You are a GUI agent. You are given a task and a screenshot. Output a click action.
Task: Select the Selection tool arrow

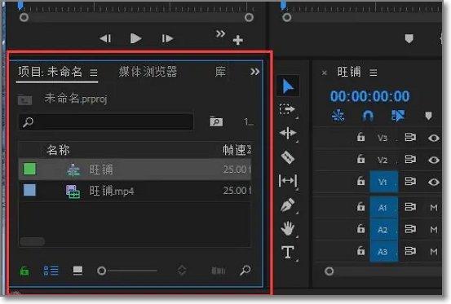tap(288, 86)
